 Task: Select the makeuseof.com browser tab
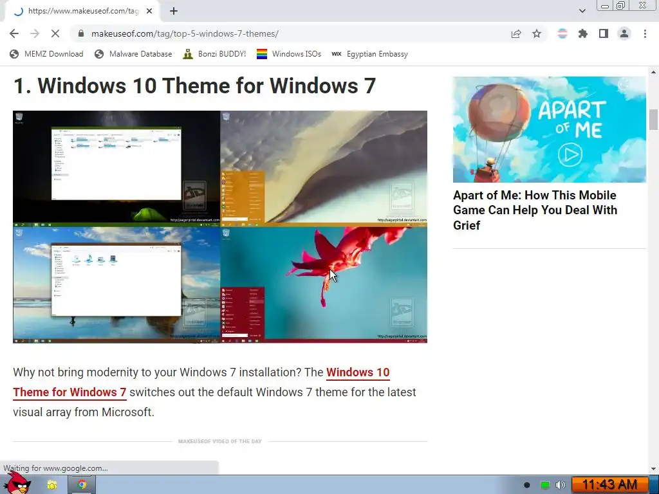click(82, 12)
